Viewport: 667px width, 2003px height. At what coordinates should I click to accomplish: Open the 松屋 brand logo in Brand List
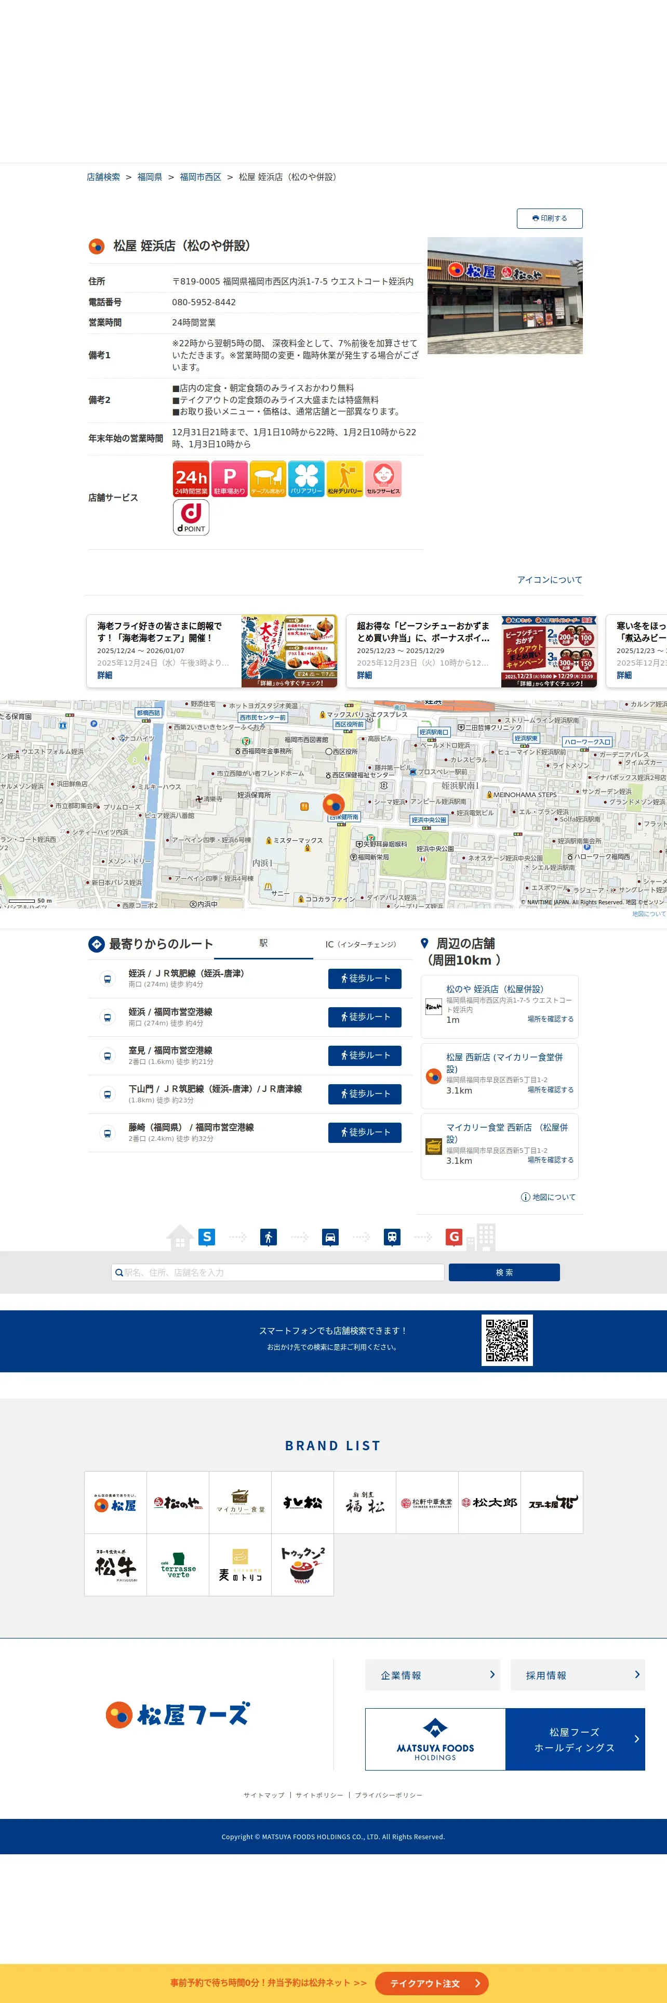116,1502
